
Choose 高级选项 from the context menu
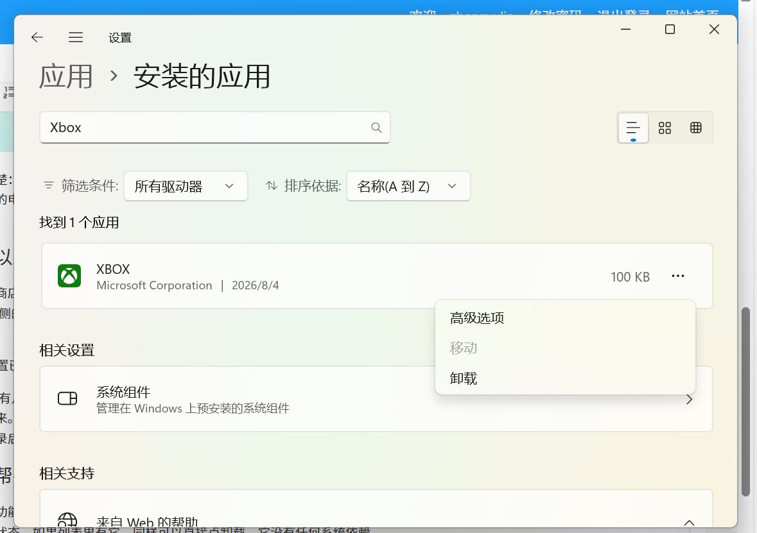(x=565, y=318)
